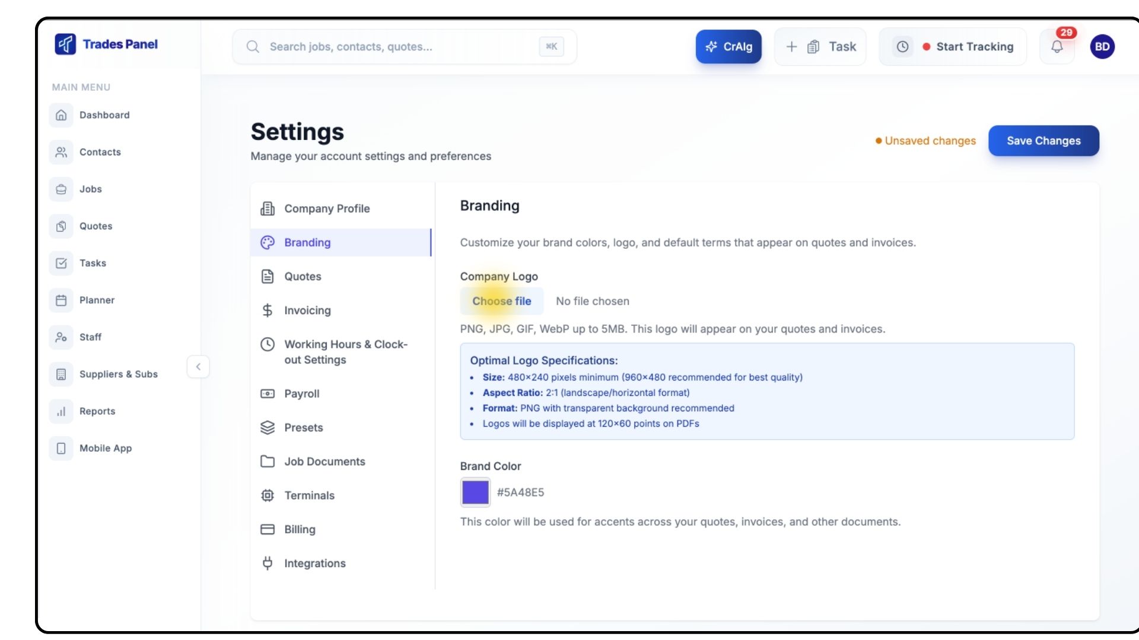Open the Dashboard home icon

(61, 115)
